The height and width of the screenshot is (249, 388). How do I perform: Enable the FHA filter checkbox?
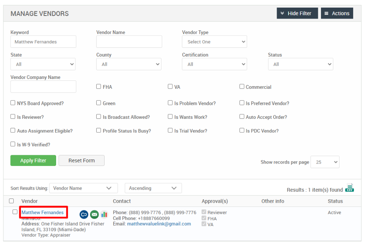tap(99, 86)
